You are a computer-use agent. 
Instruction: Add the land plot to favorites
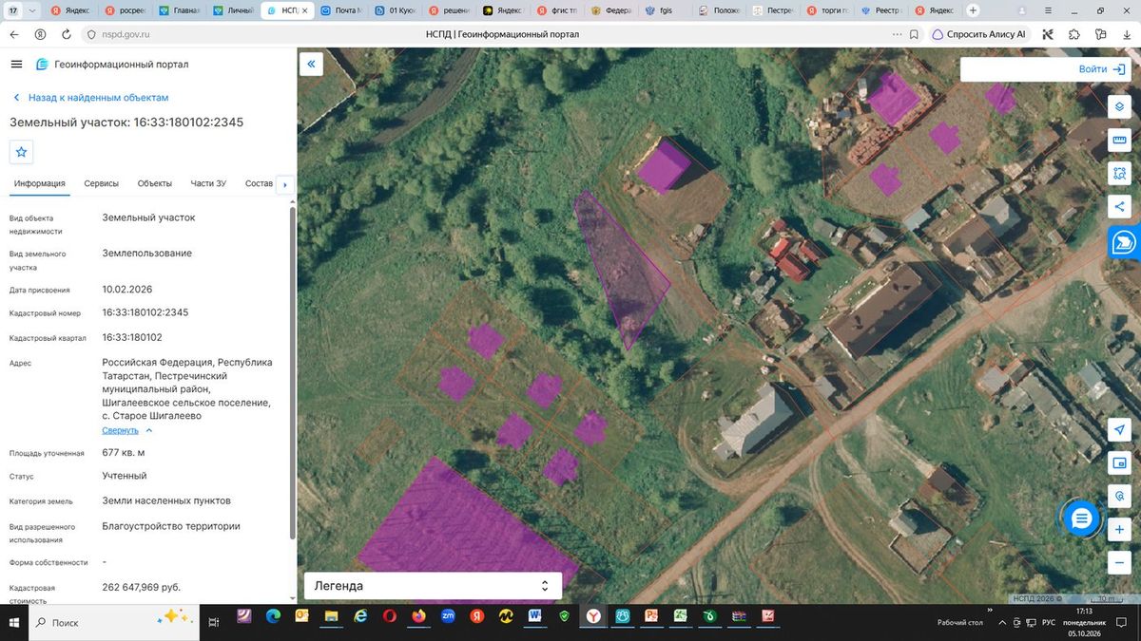[22, 152]
